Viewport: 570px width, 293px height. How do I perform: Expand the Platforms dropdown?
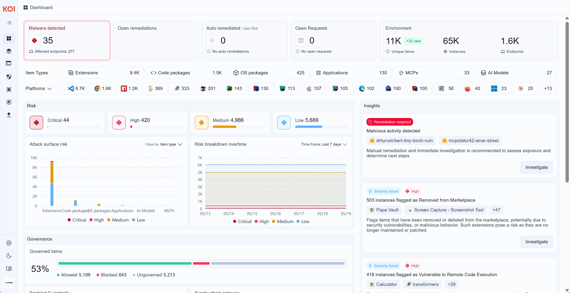click(x=39, y=89)
